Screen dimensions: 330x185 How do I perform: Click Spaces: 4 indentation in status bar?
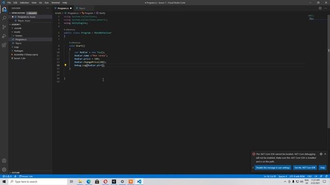click(283, 176)
